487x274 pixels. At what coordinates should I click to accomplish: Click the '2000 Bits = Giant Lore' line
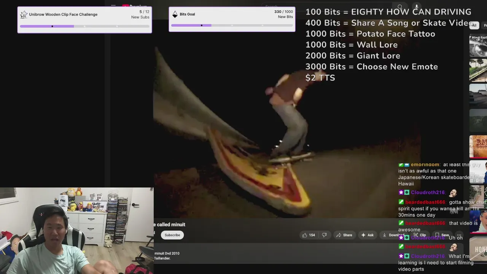coord(353,56)
